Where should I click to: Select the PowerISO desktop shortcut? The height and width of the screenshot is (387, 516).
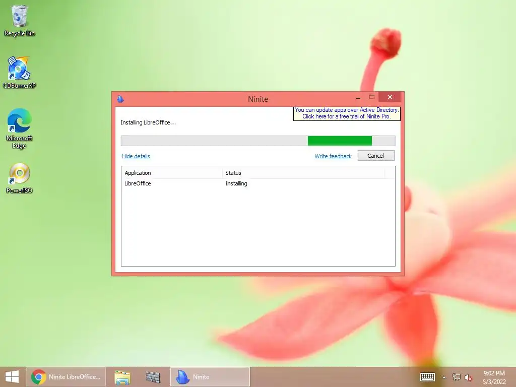pos(19,178)
